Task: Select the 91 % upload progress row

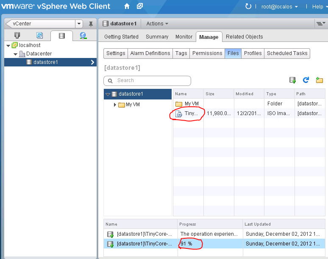Action: click(212, 244)
